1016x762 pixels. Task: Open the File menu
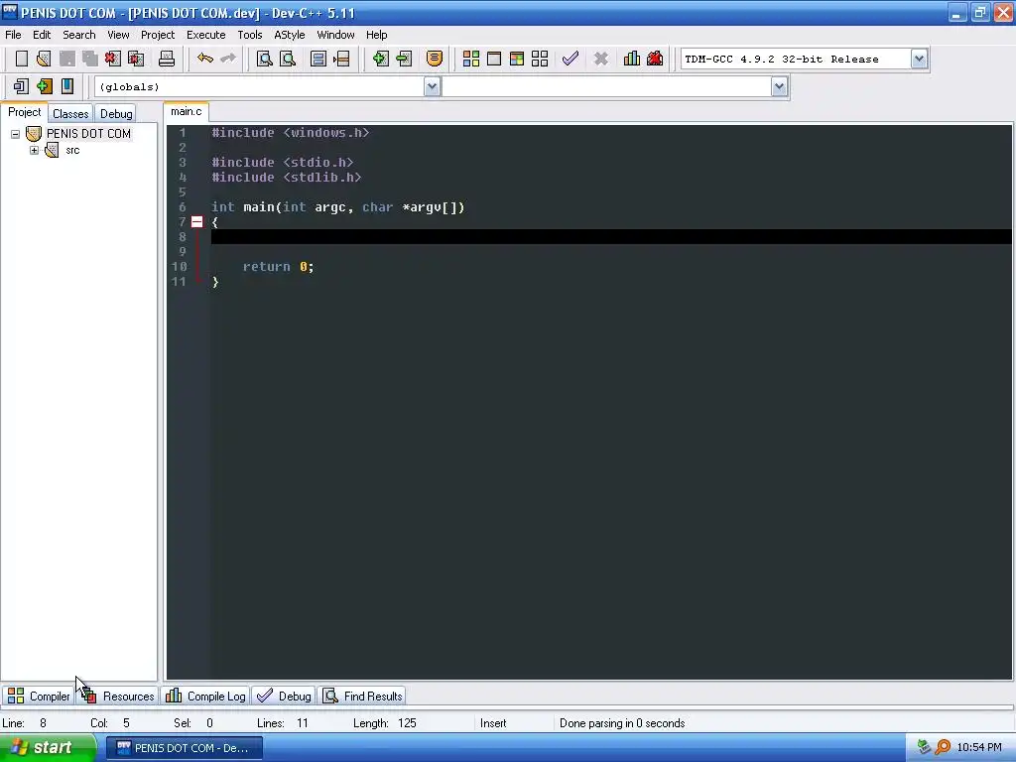tap(13, 35)
